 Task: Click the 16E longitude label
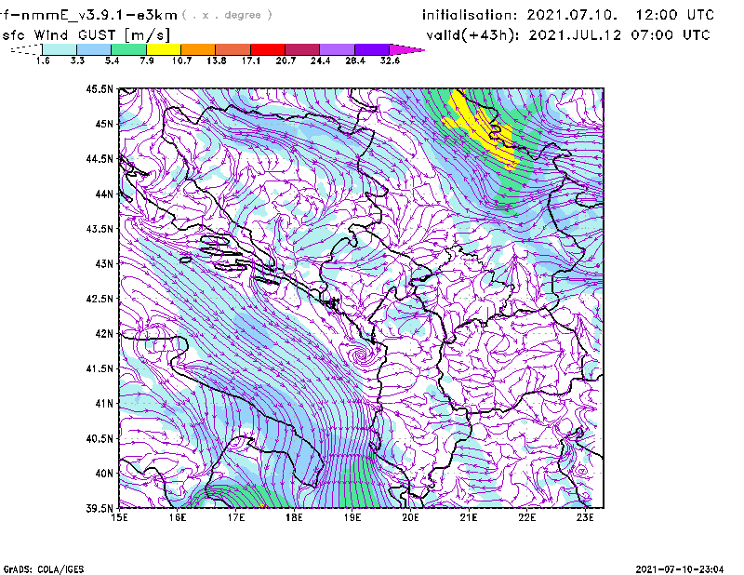178,517
